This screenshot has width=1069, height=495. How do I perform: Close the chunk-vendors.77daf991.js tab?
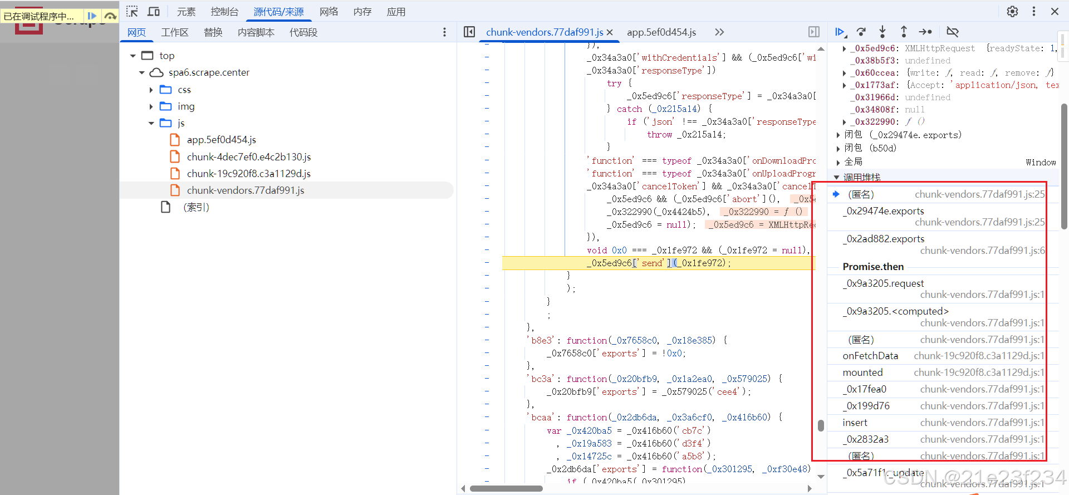pos(610,32)
